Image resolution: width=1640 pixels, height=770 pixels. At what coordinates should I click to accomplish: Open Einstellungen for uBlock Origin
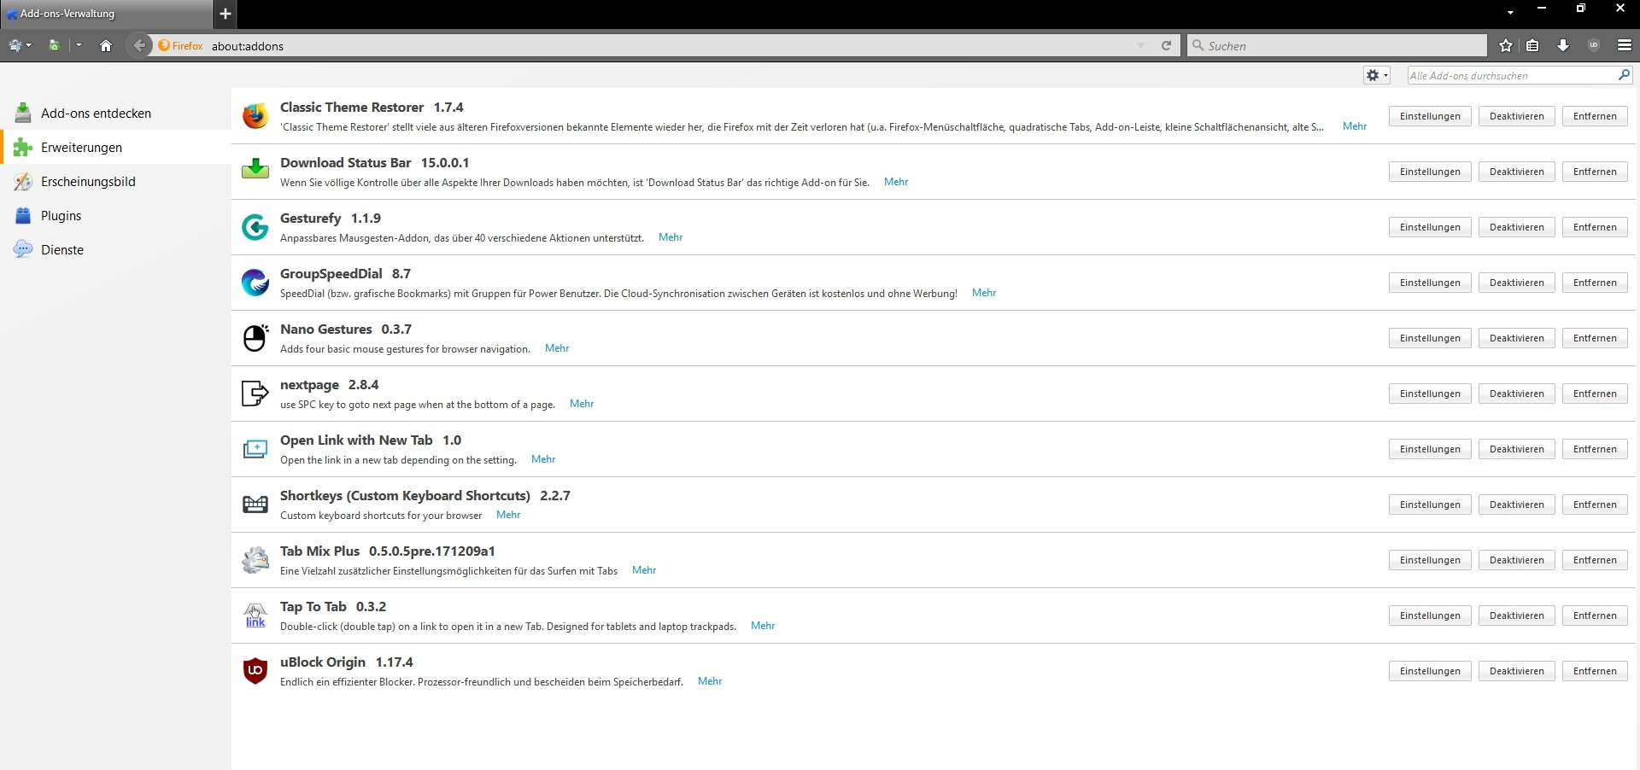click(x=1430, y=671)
